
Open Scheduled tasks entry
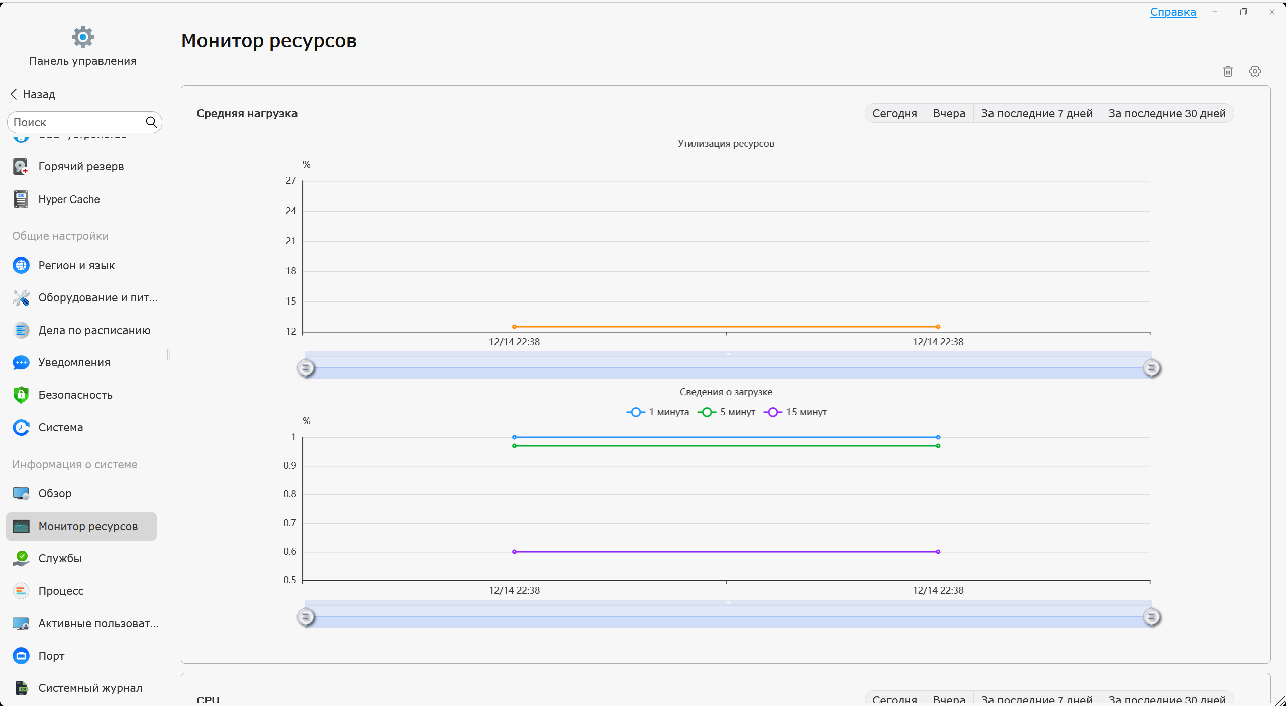(94, 330)
